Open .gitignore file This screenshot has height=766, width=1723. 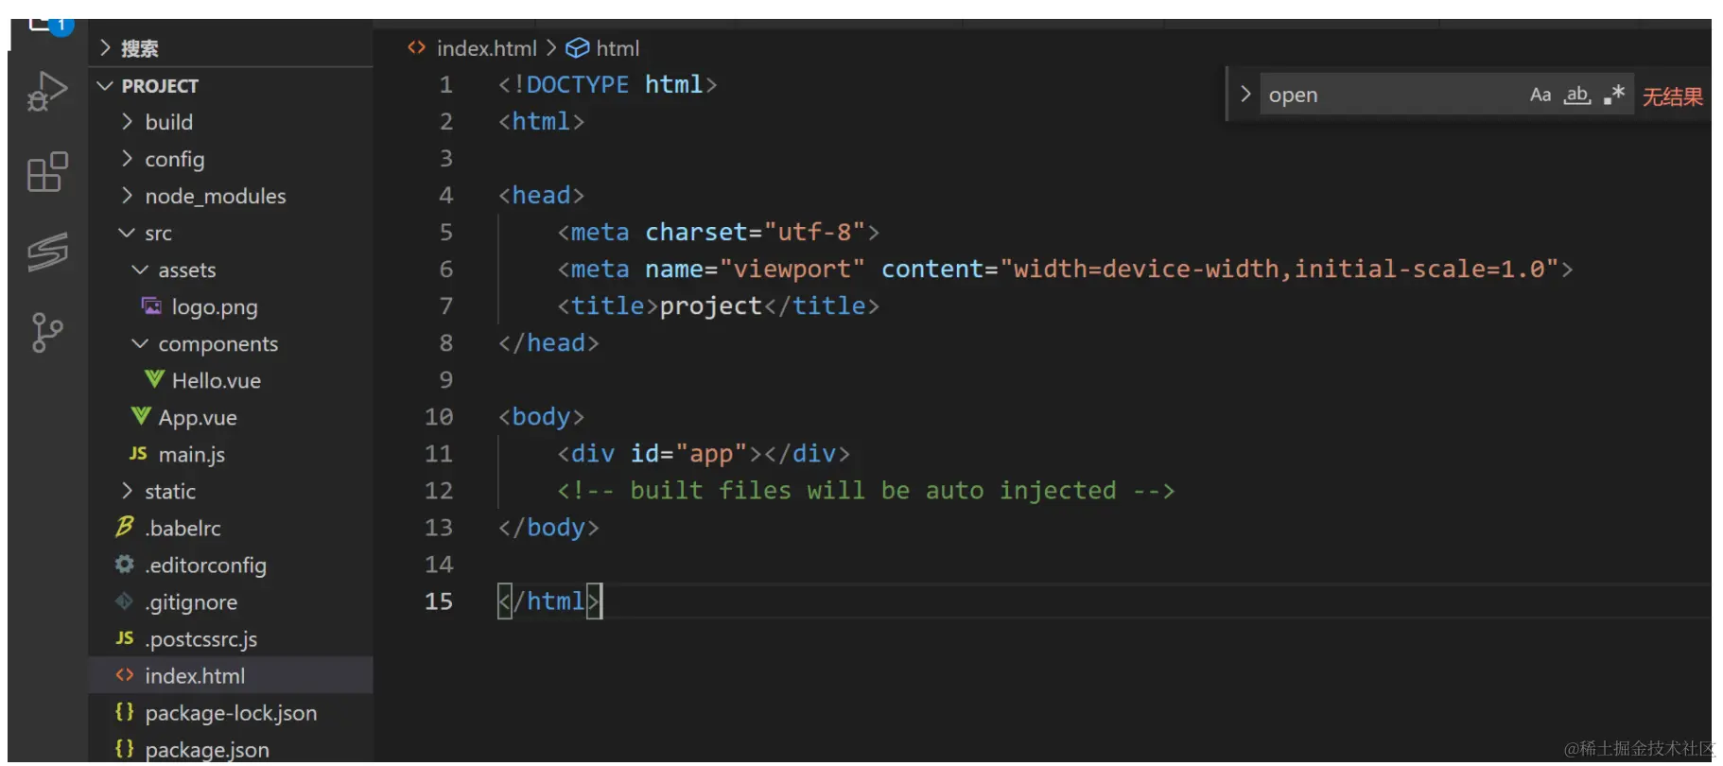click(191, 601)
